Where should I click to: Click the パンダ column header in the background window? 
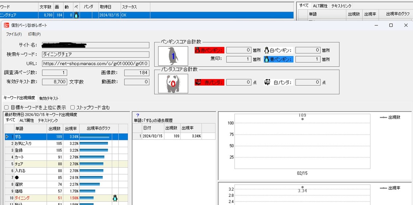[x=88, y=6]
